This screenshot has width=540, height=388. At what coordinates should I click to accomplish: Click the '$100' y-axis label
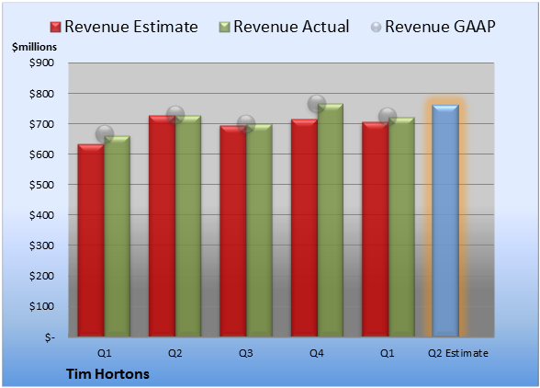tap(41, 306)
